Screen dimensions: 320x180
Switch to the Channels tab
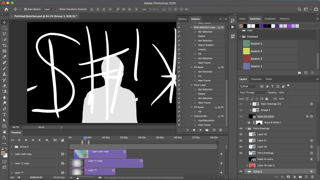[256, 79]
